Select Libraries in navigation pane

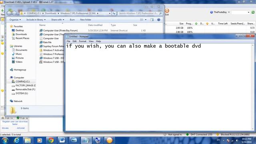click(x=16, y=46)
